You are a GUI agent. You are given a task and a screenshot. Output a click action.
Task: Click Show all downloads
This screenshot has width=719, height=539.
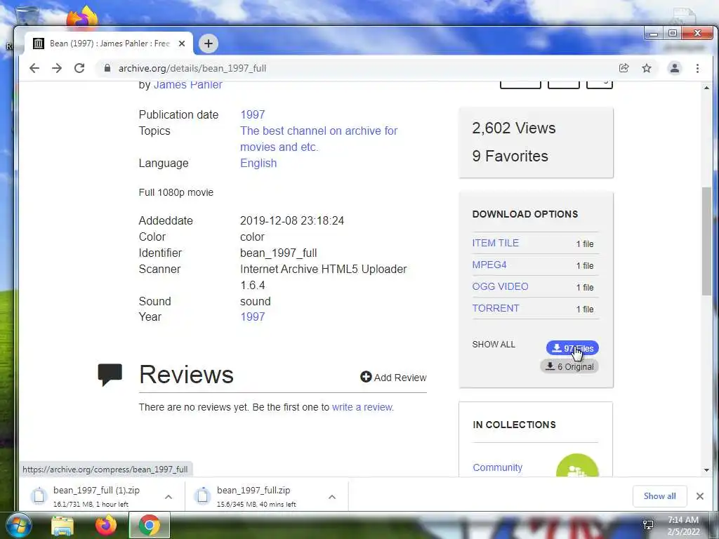pyautogui.click(x=659, y=496)
